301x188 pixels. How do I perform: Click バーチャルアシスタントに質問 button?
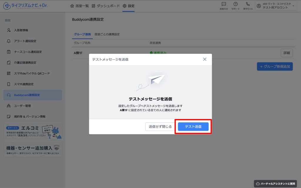pos(275,184)
